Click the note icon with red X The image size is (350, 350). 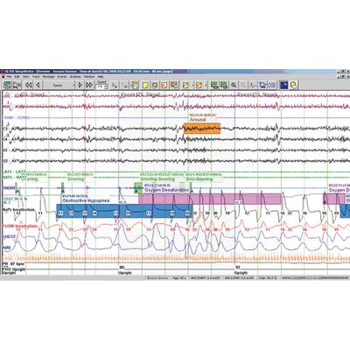(x=164, y=85)
